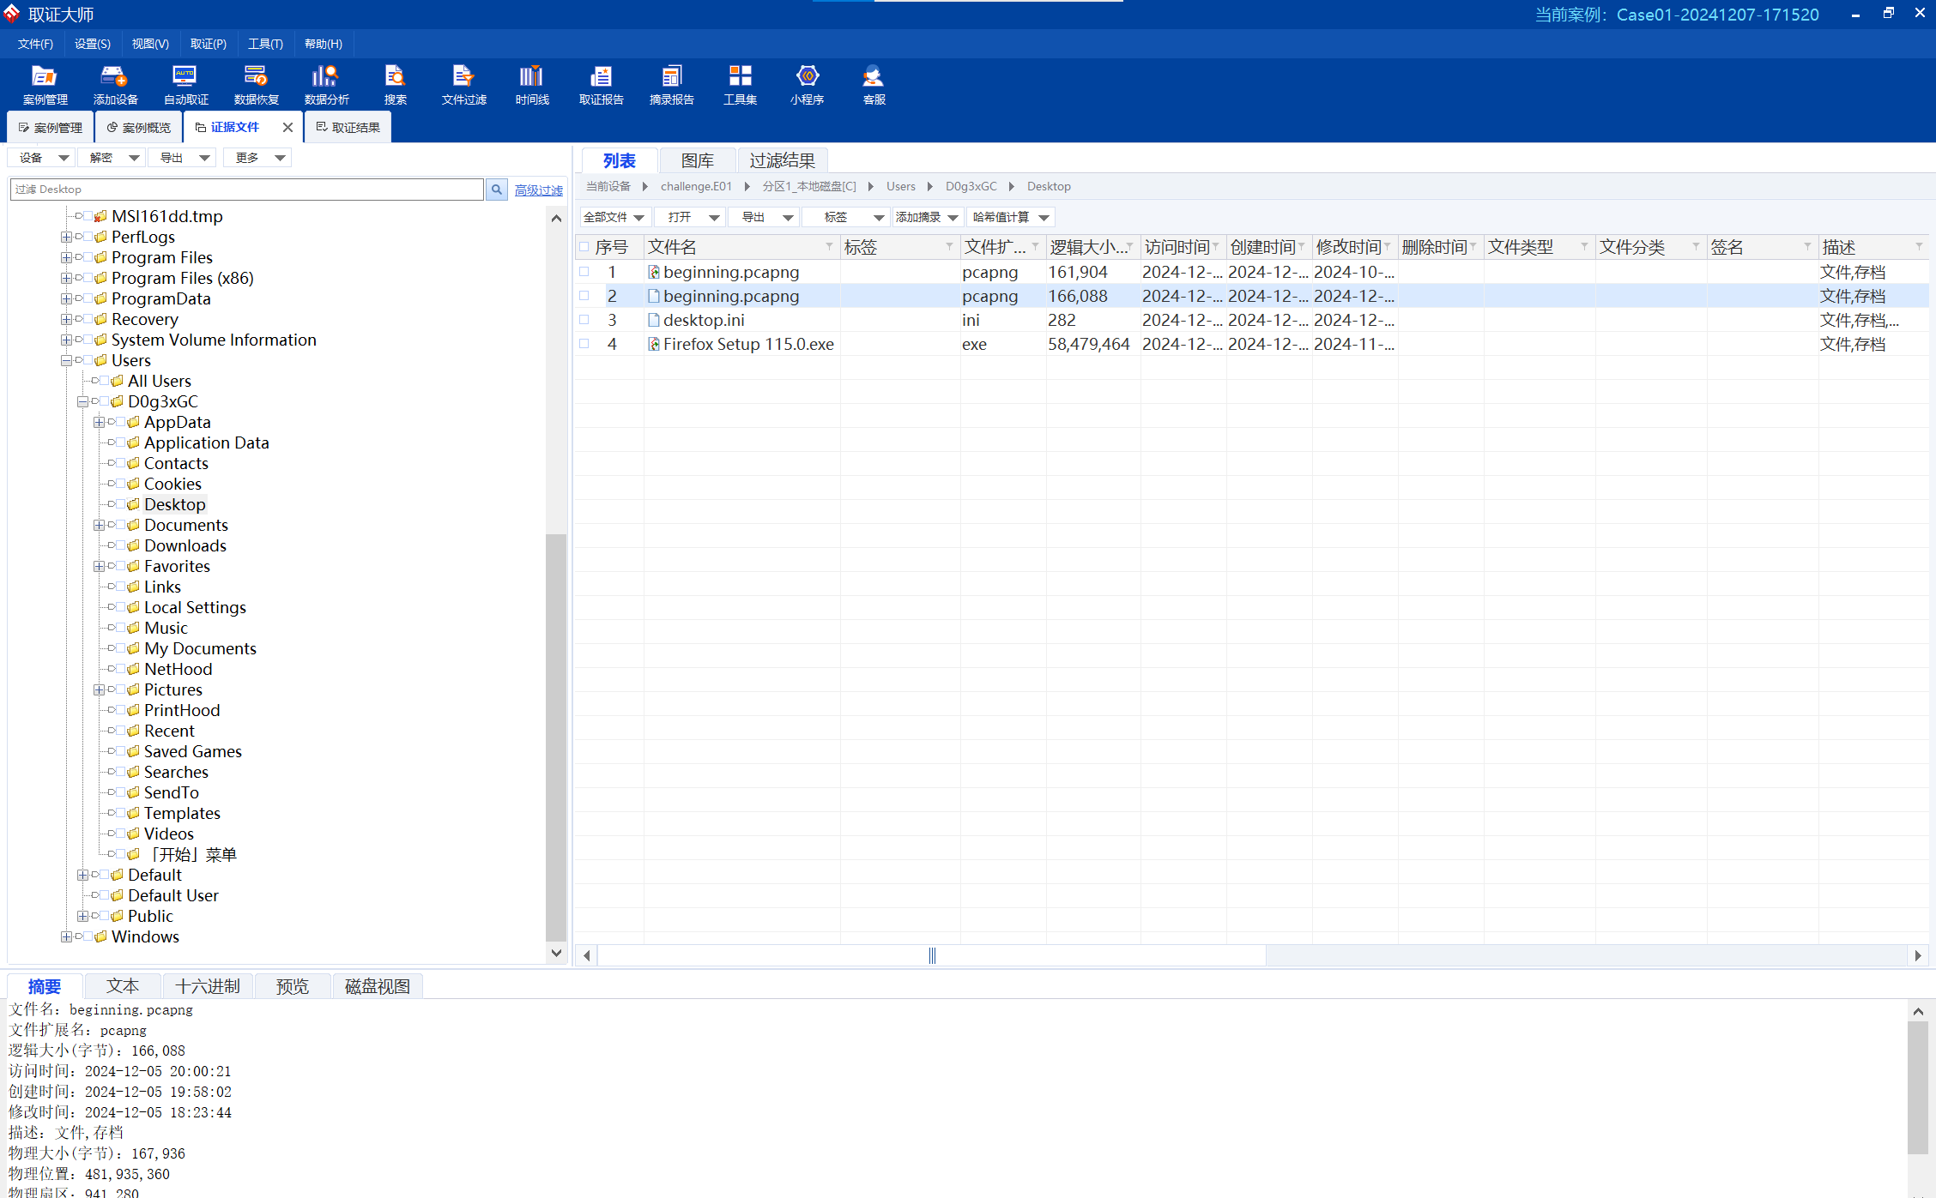Open the 摘录报告 tool
1936x1198 pixels.
tap(671, 85)
